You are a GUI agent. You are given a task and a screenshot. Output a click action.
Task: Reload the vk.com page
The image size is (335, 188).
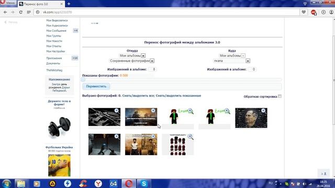tap(21, 12)
